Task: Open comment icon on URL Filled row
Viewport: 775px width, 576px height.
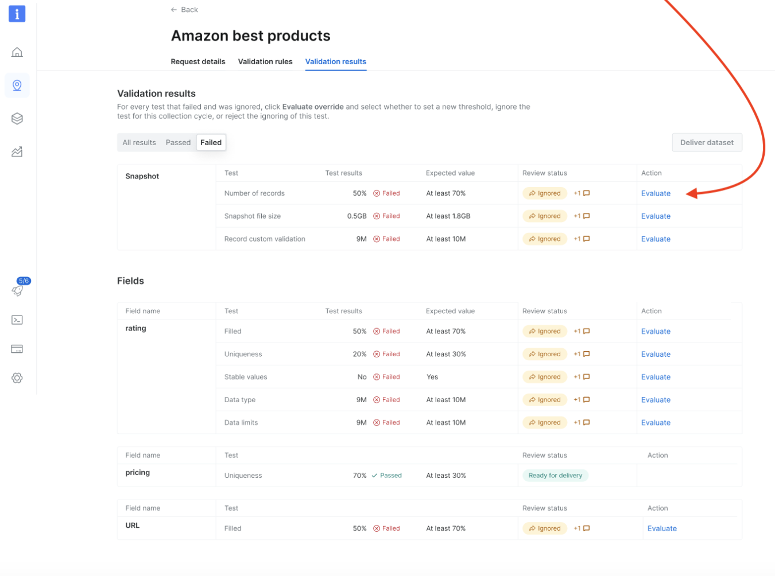Action: pyautogui.click(x=586, y=528)
